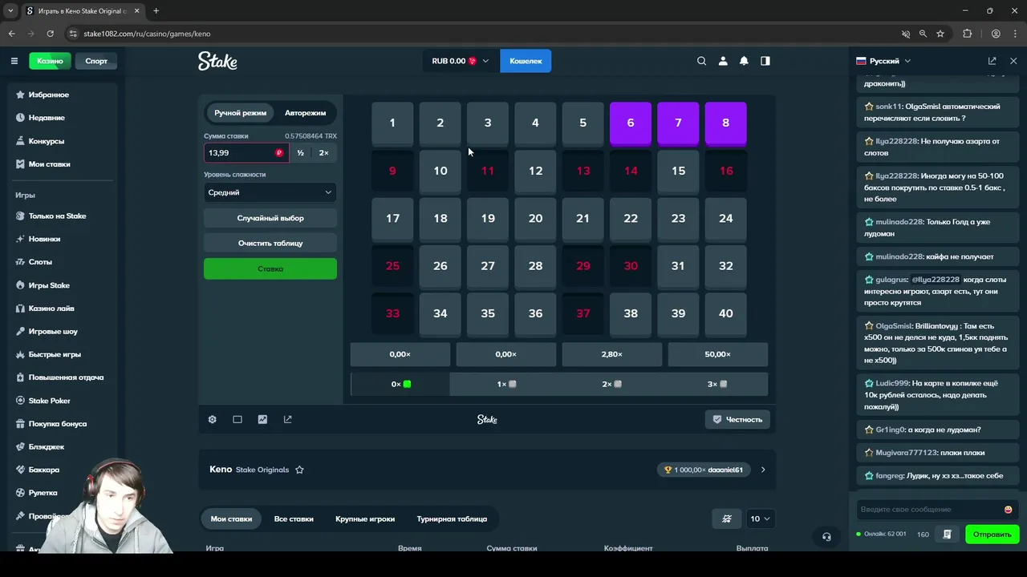The width and height of the screenshot is (1027, 577).
Task: Click the 50,00× payout multiplier
Action: [x=717, y=354]
